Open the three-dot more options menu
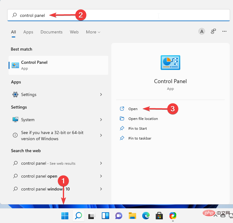Screen dimensions: 233x223 pyautogui.click(x=224, y=31)
